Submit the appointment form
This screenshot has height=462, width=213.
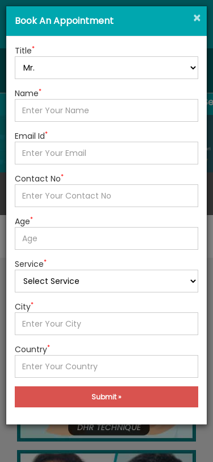pos(107,397)
